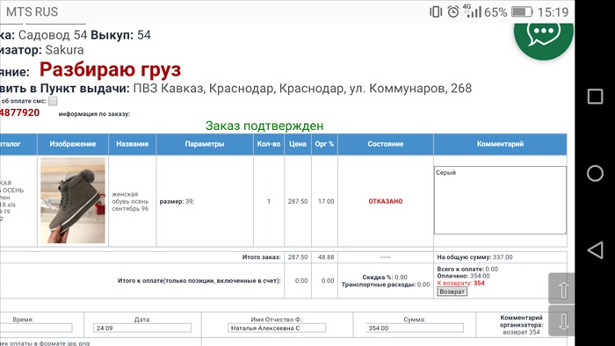
Task: Tap the scroll-down arrow button
Action: click(561, 321)
